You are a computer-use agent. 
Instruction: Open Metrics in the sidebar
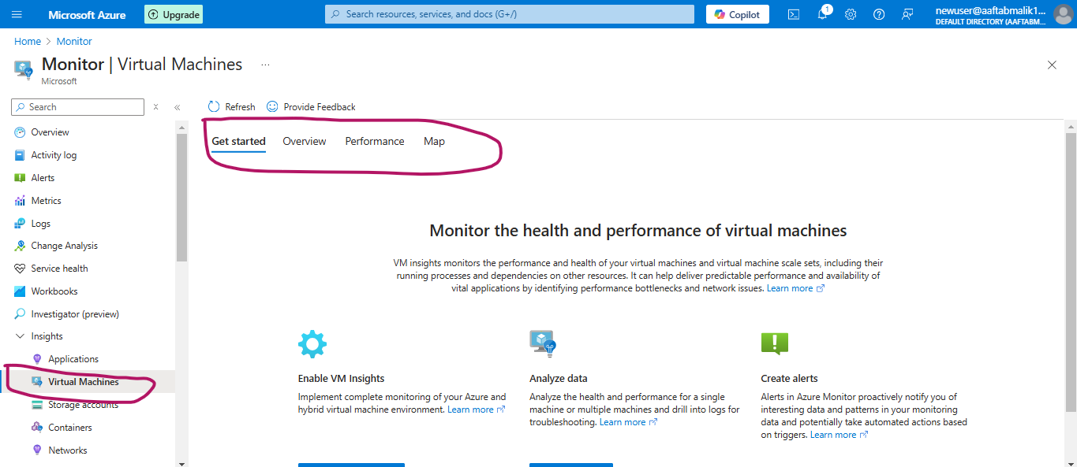point(46,201)
